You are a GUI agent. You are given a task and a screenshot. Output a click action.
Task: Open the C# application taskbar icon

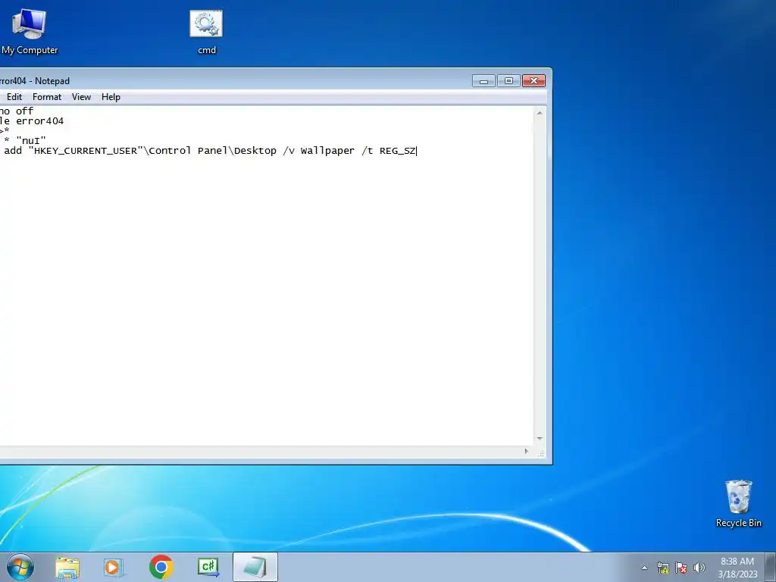208,567
